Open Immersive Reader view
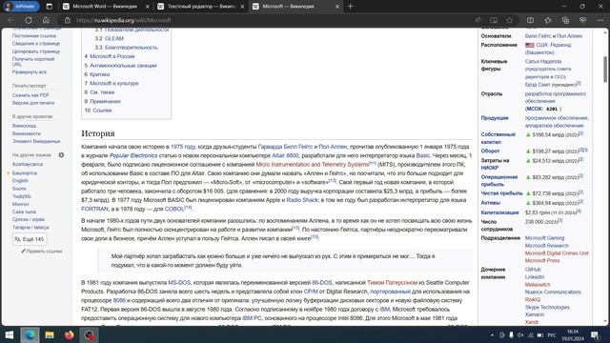 click(494, 20)
